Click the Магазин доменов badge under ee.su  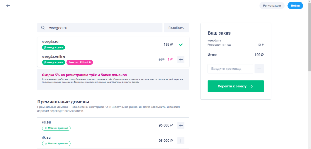[x=56, y=128]
